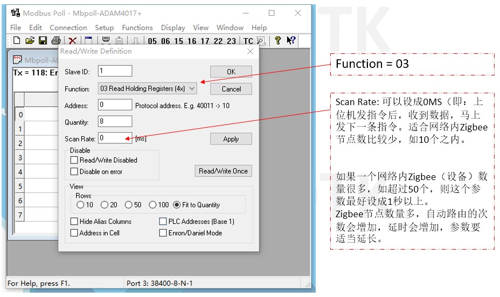Click function 17 toolbar button

click(205, 41)
